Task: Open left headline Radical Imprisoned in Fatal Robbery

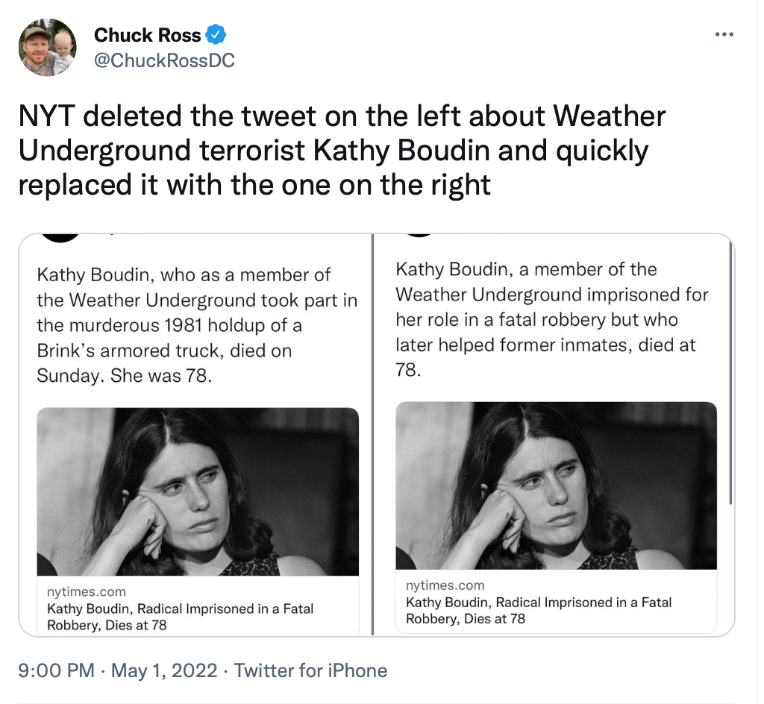Action: pos(180,617)
